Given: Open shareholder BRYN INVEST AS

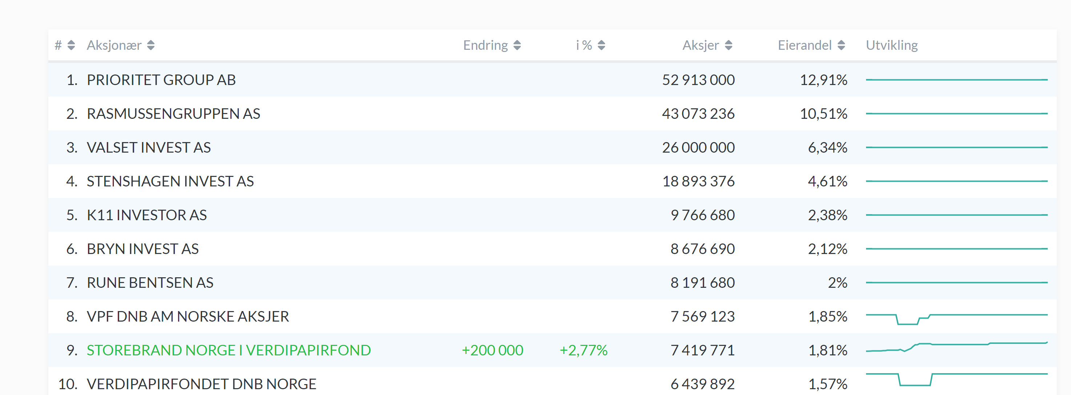Looking at the screenshot, I should (x=142, y=249).
